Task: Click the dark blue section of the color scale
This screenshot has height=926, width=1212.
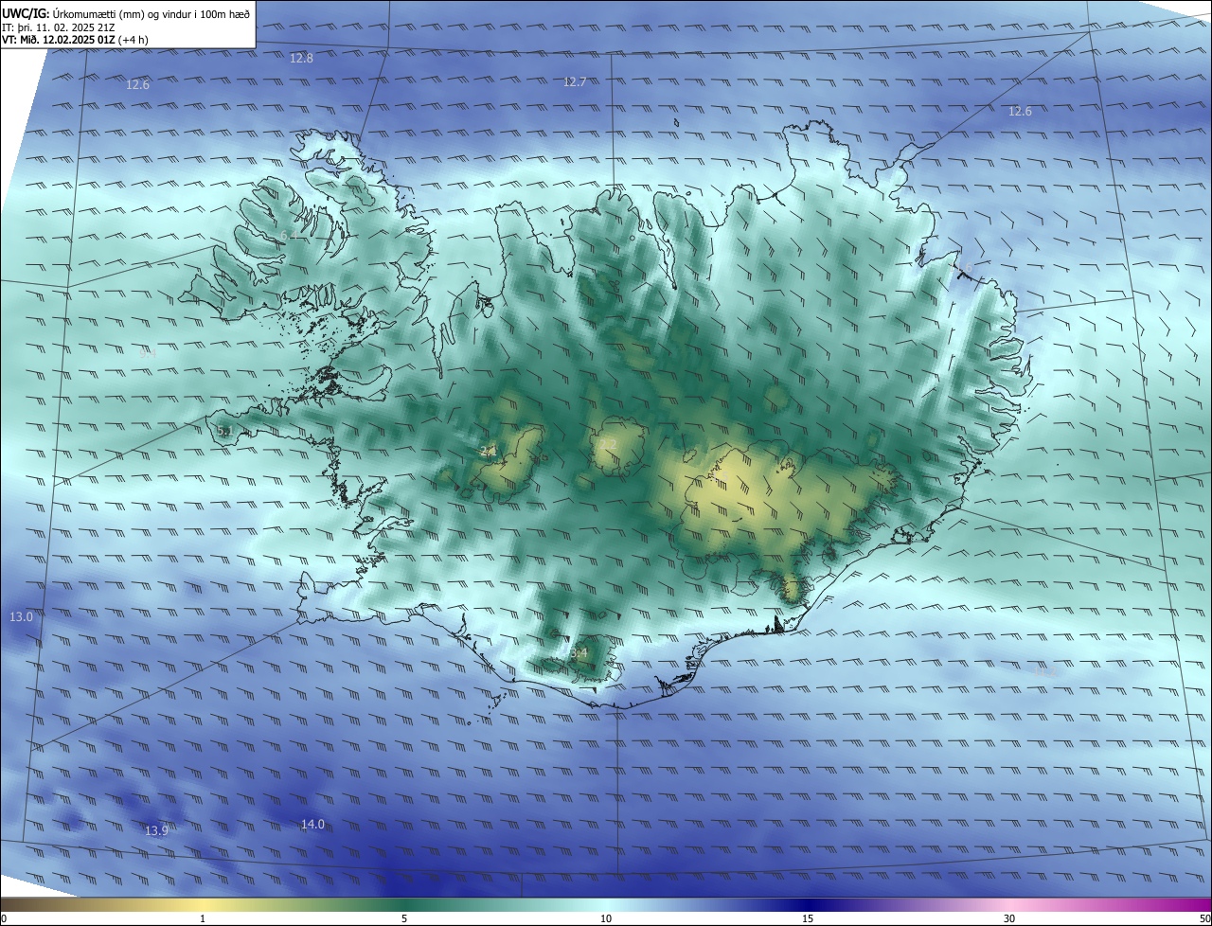Action: (x=808, y=904)
